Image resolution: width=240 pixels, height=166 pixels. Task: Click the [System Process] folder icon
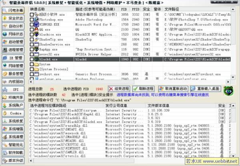point(36,69)
